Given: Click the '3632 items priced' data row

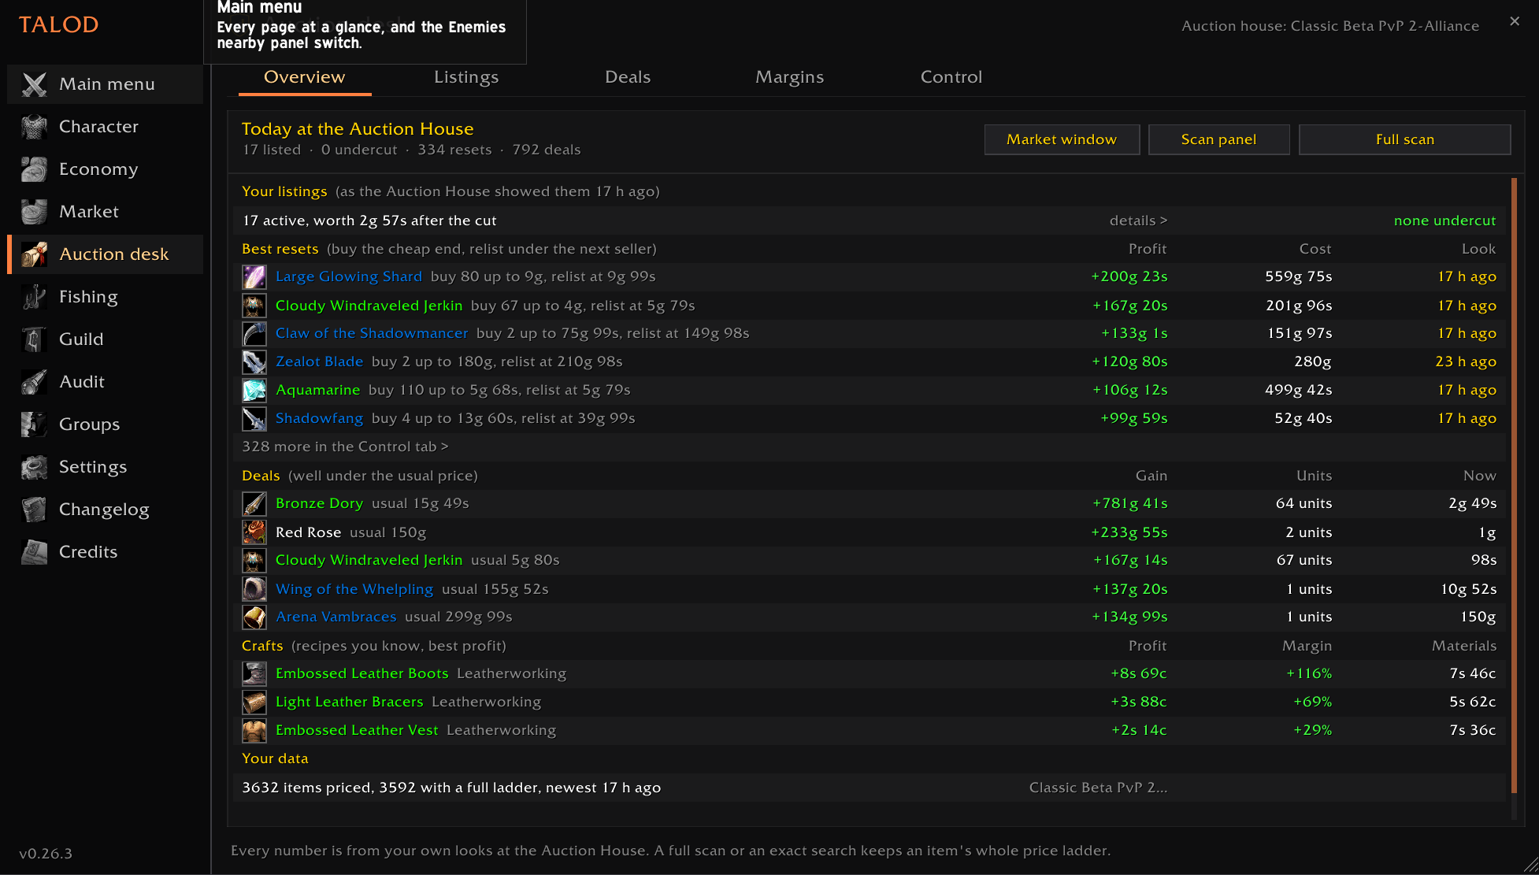Looking at the screenshot, I should [869, 788].
